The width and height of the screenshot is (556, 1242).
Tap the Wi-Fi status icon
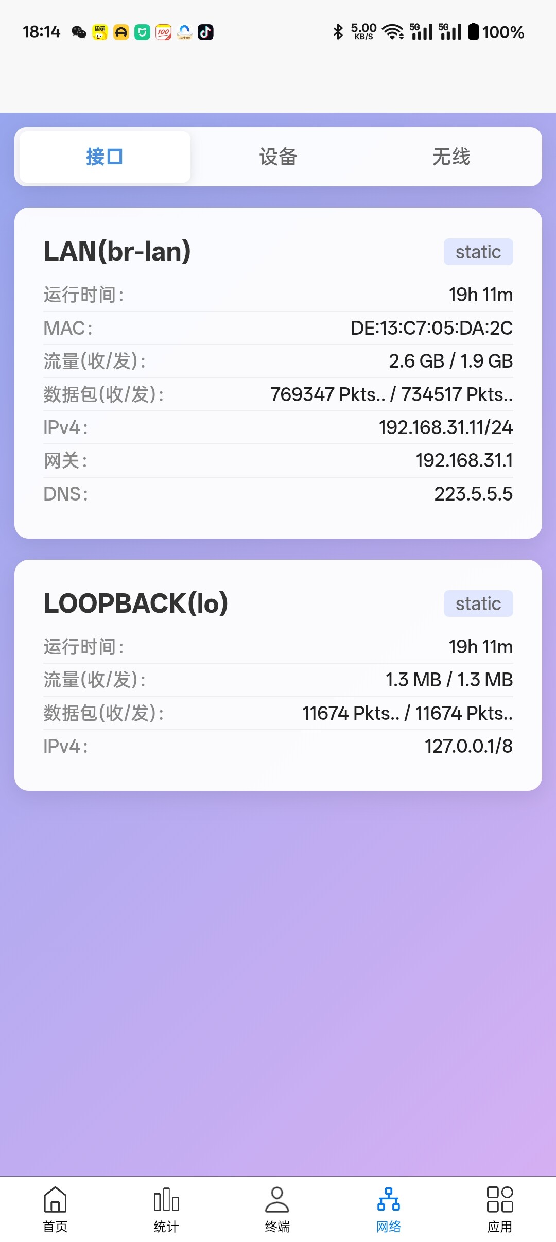point(394,32)
